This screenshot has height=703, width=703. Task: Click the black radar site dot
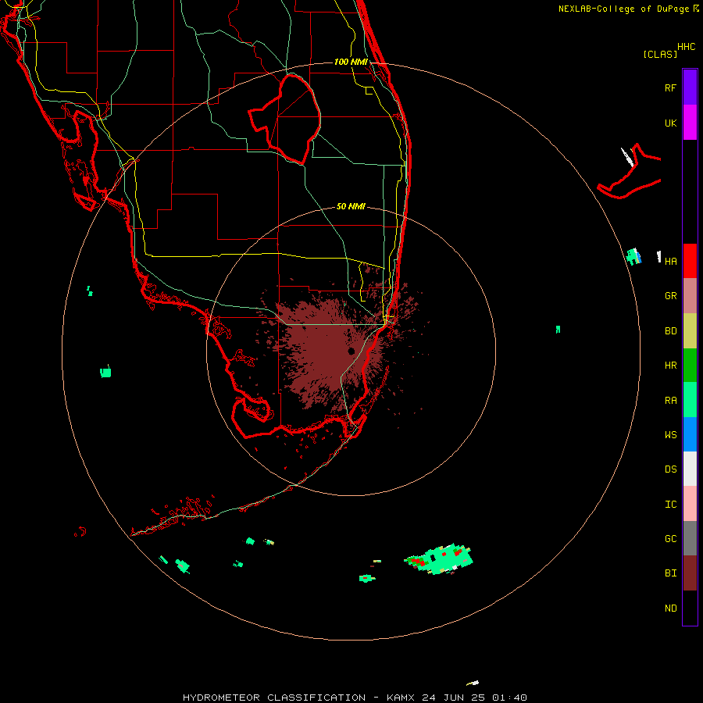pos(351,351)
